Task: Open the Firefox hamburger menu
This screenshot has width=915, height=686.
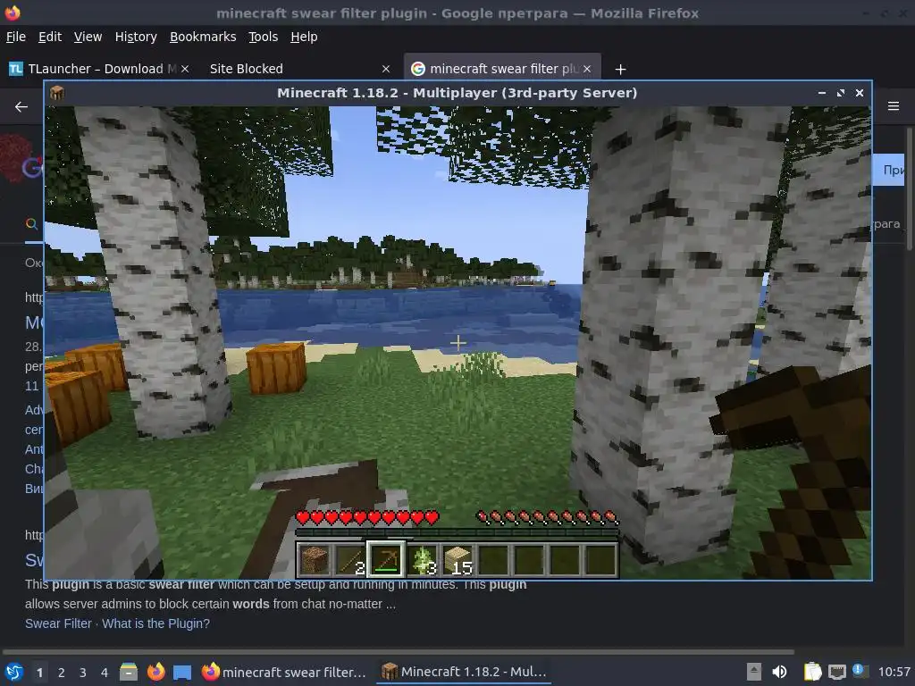Action: 894,106
